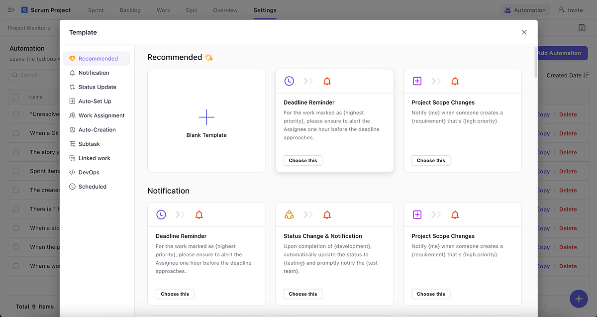Check the box for the "Unresolved" automation row
The width and height of the screenshot is (597, 317).
coord(16,114)
